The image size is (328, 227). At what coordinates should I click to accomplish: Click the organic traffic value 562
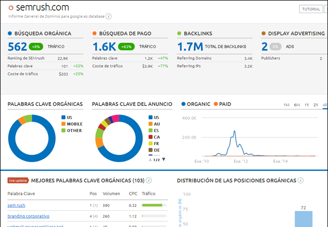pos(17,46)
